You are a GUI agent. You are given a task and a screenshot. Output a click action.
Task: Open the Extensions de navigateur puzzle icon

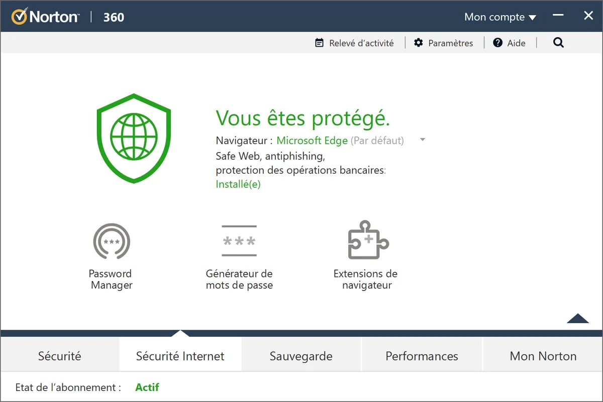[x=368, y=240]
